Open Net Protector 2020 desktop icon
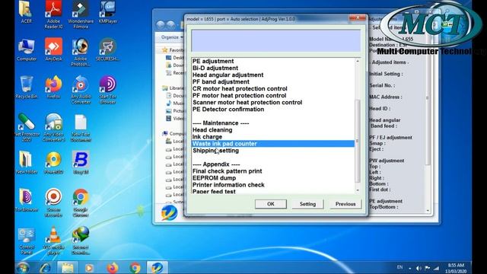 (x=27, y=127)
